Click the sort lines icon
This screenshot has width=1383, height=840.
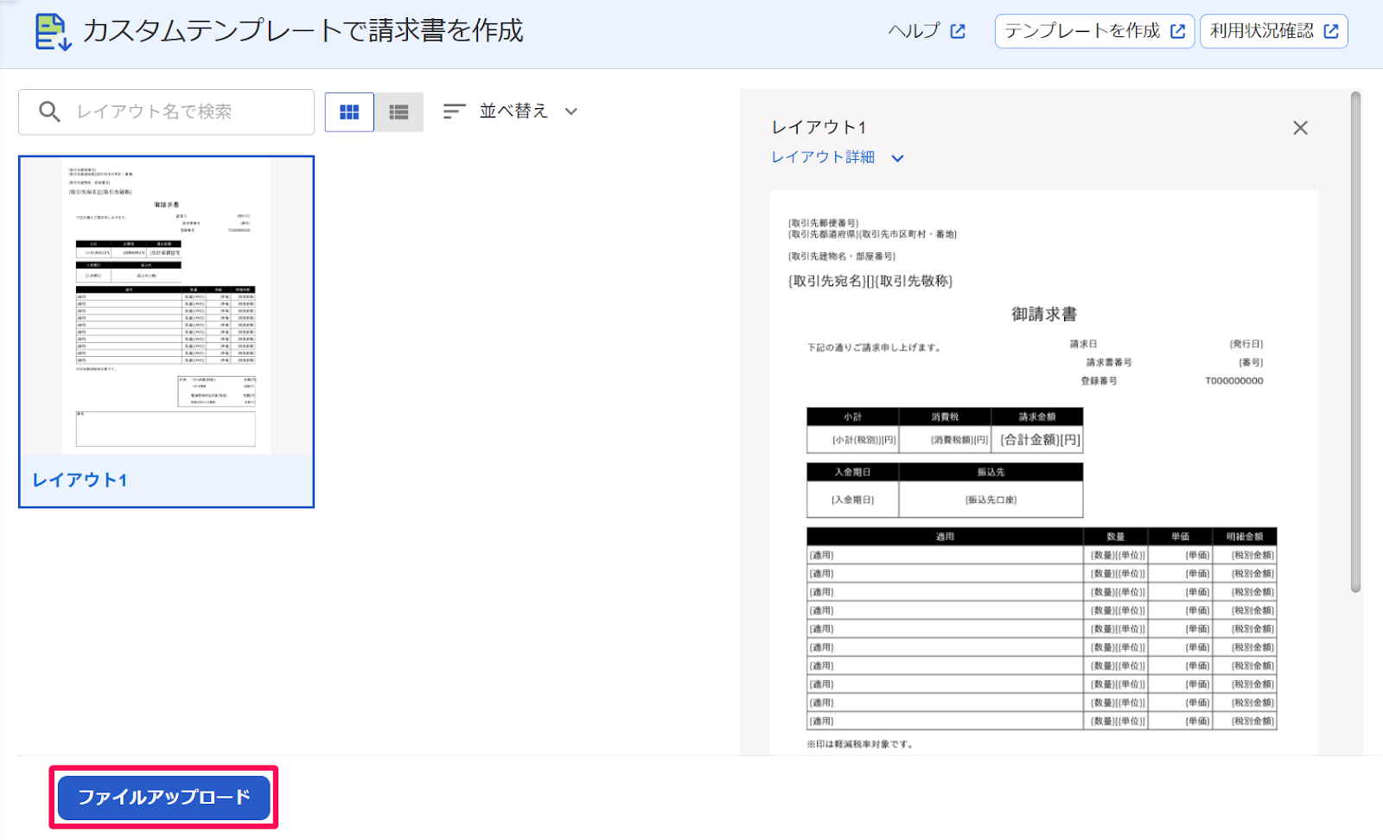pyautogui.click(x=455, y=111)
